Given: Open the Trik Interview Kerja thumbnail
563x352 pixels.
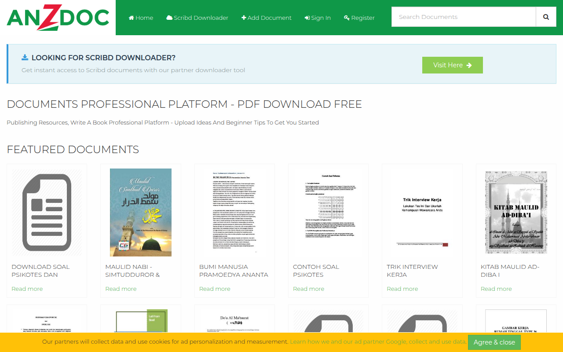Looking at the screenshot, I should click(422, 212).
